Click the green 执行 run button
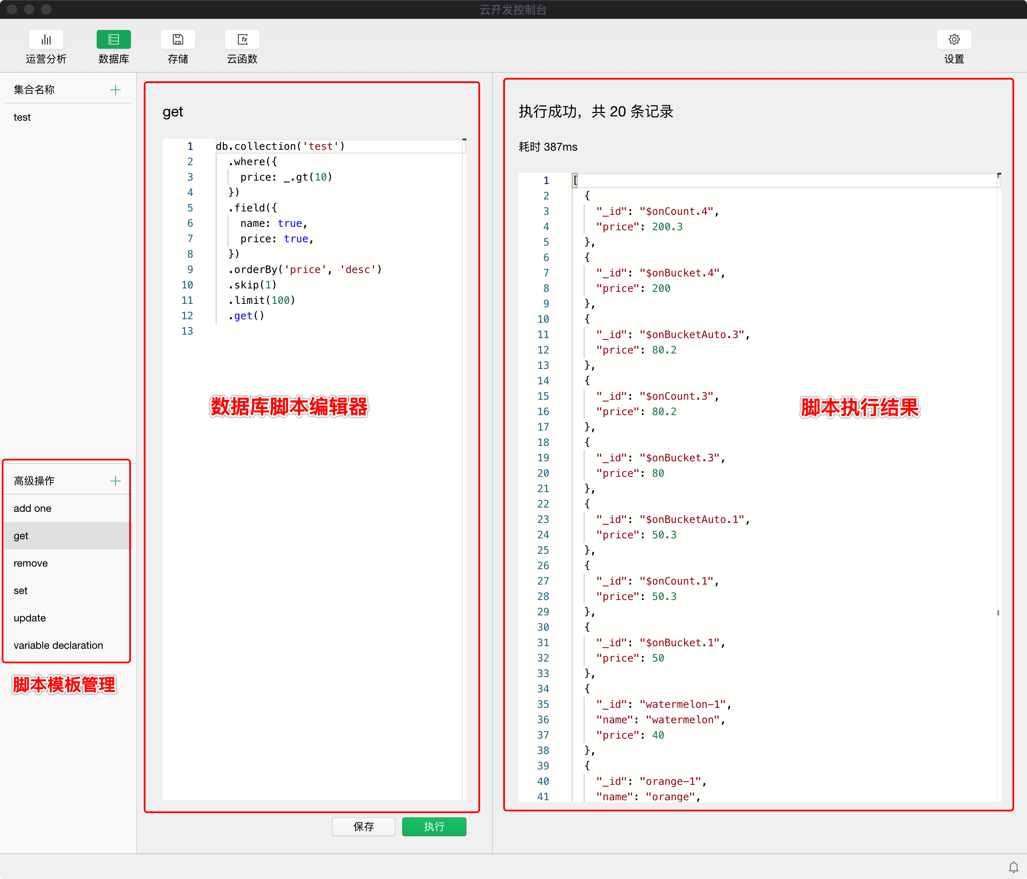 (x=434, y=826)
